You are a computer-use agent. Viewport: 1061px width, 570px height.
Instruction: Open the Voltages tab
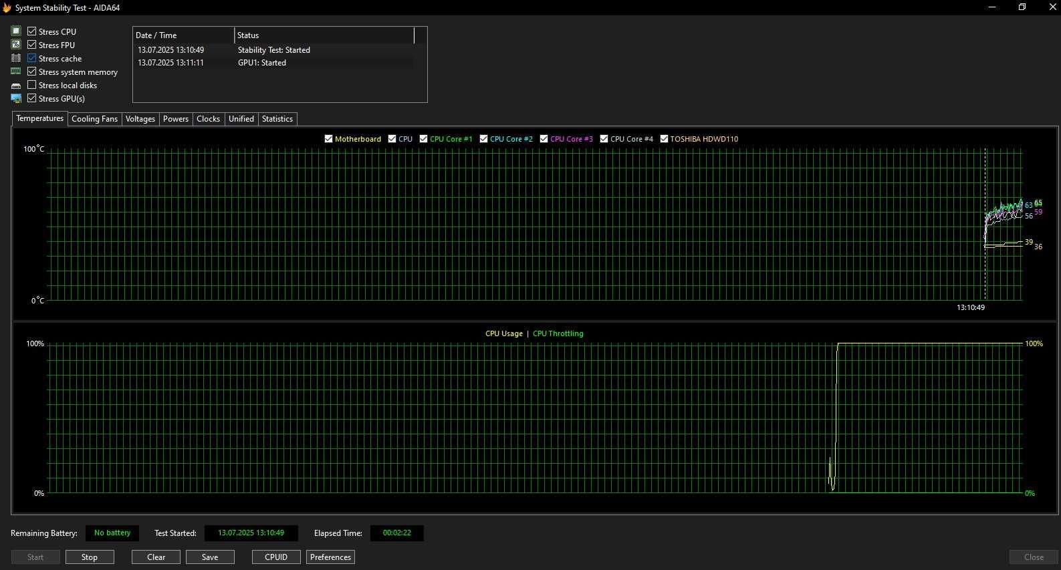140,119
